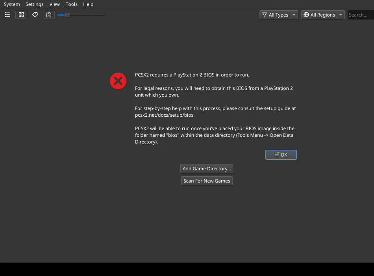Click Add Game Directory button
Image resolution: width=374 pixels, height=276 pixels.
pos(207,169)
